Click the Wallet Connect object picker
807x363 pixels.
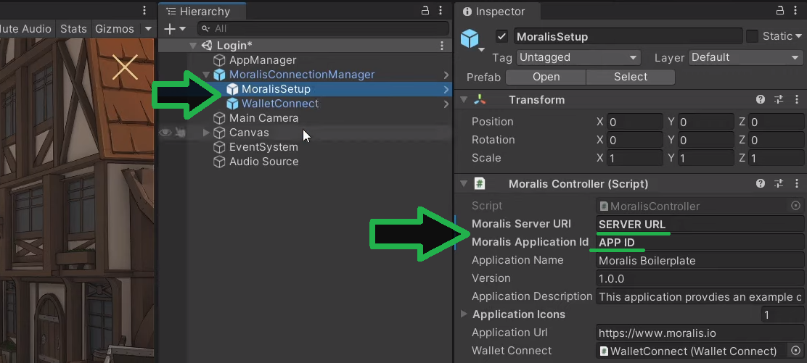pyautogui.click(x=795, y=351)
